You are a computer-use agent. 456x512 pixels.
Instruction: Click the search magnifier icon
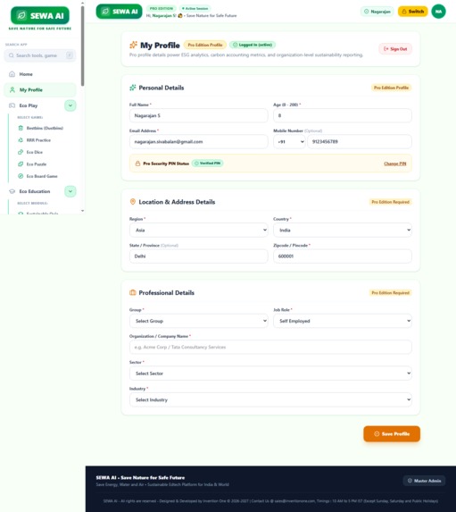point(12,55)
